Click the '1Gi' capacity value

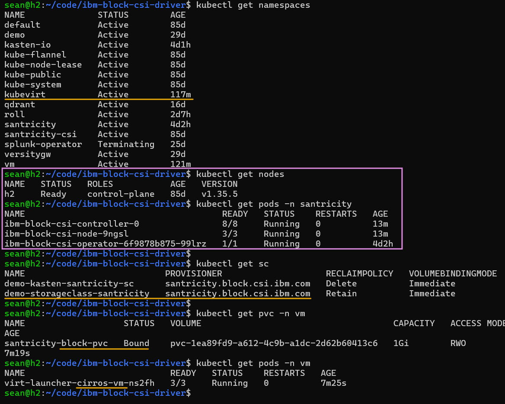pyautogui.click(x=401, y=343)
